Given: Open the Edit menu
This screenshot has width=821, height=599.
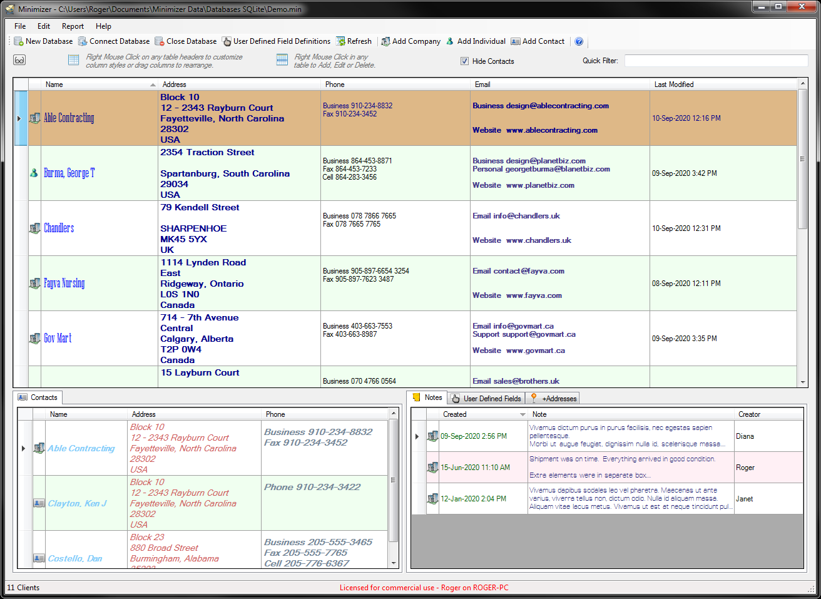Looking at the screenshot, I should click(43, 26).
